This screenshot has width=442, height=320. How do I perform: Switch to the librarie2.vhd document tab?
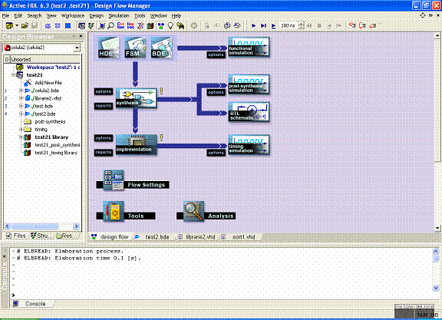click(196, 237)
